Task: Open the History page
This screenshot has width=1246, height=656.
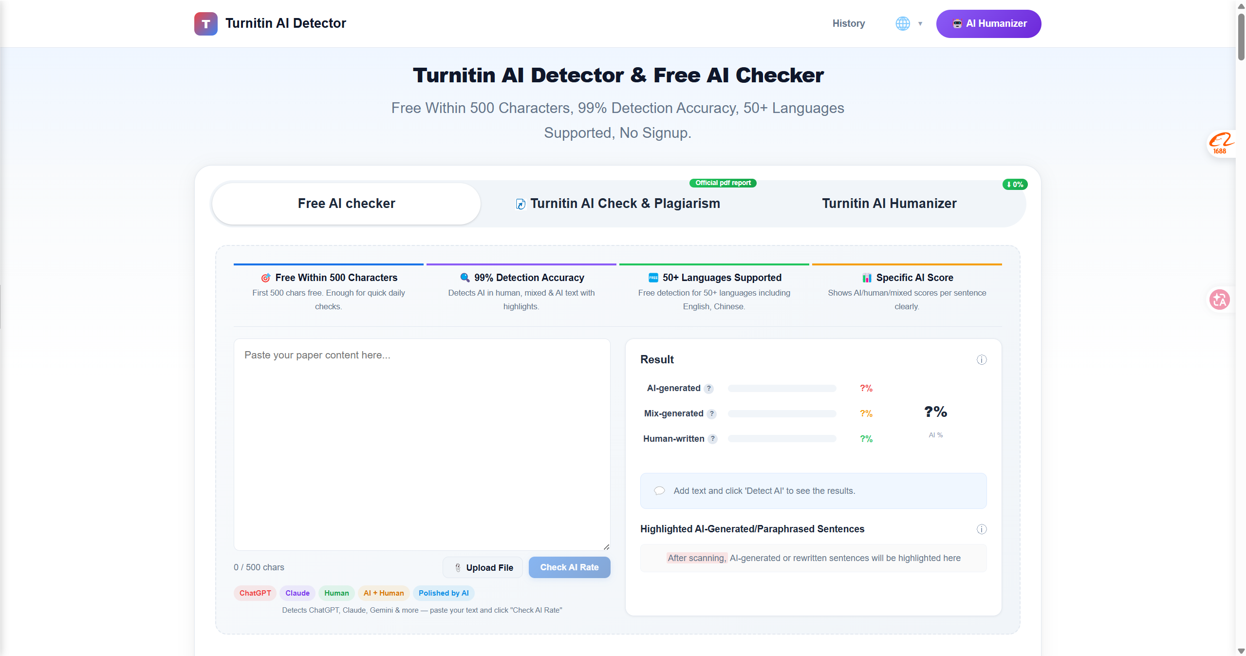Action: tap(848, 23)
